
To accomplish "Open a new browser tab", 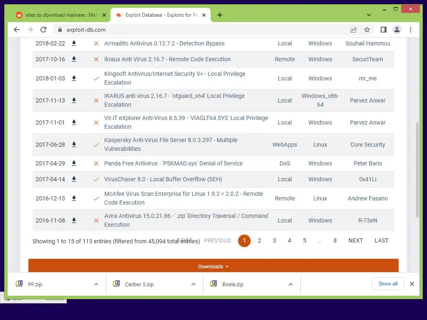I will pos(220,15).
